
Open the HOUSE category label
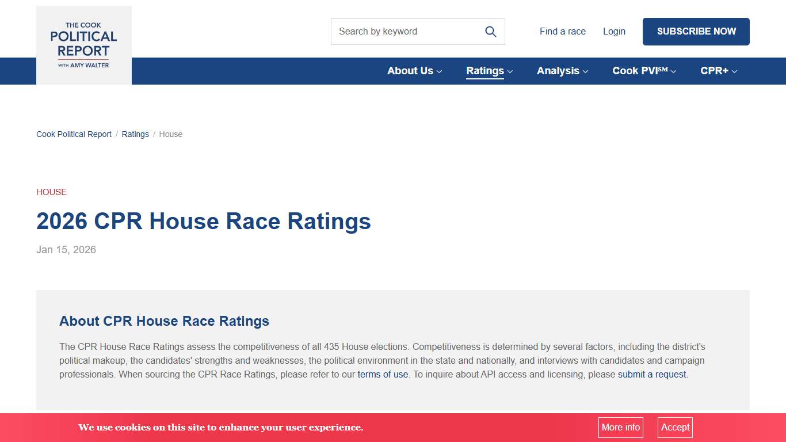(51, 192)
